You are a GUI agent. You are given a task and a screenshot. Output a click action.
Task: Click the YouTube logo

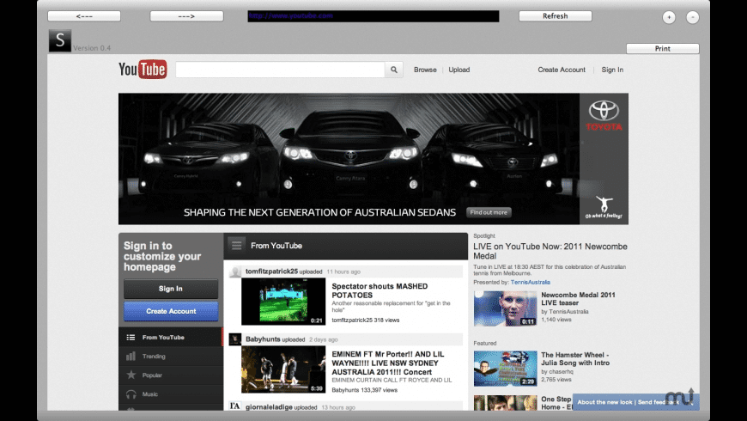coord(143,70)
